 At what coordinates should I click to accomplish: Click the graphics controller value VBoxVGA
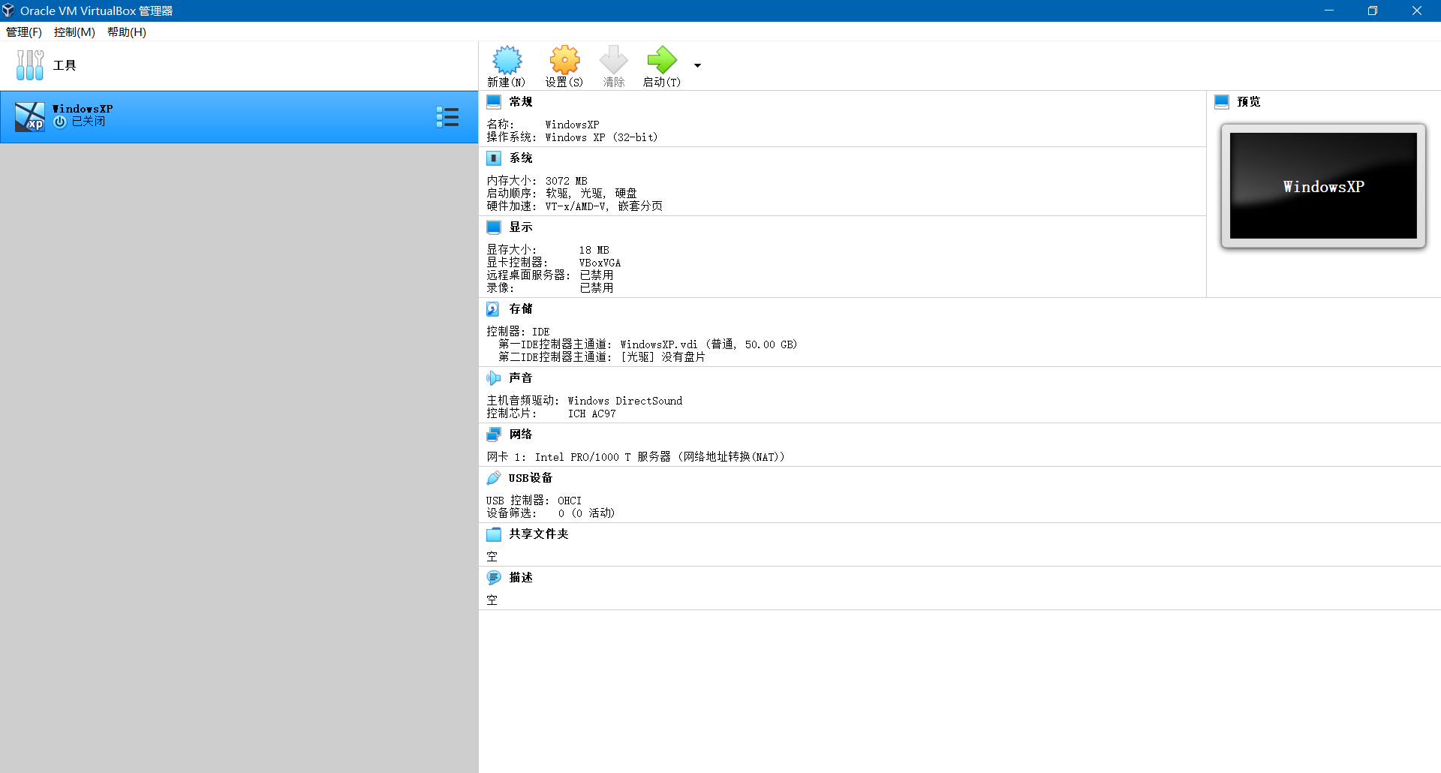pyautogui.click(x=600, y=263)
